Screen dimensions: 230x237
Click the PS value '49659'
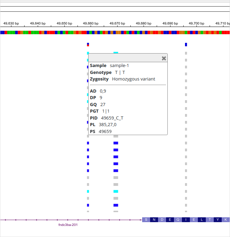coord(105,132)
